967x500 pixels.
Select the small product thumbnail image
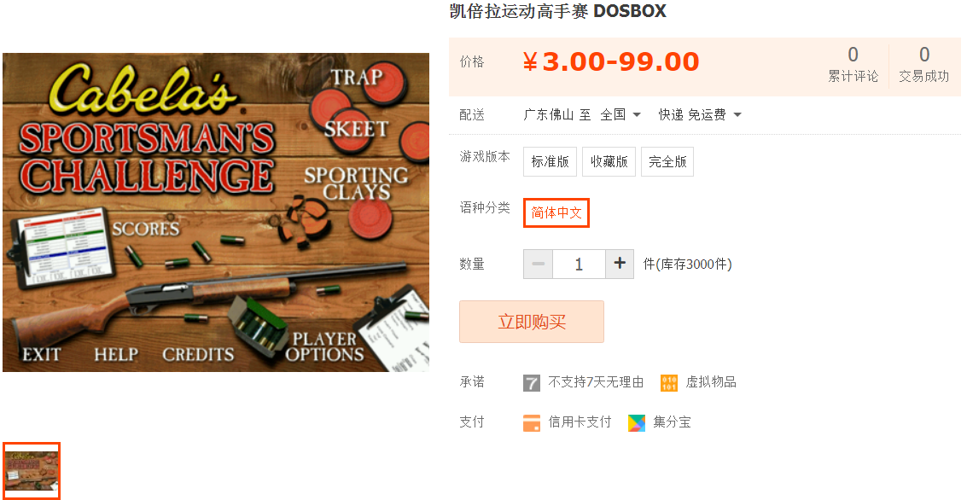[x=32, y=471]
